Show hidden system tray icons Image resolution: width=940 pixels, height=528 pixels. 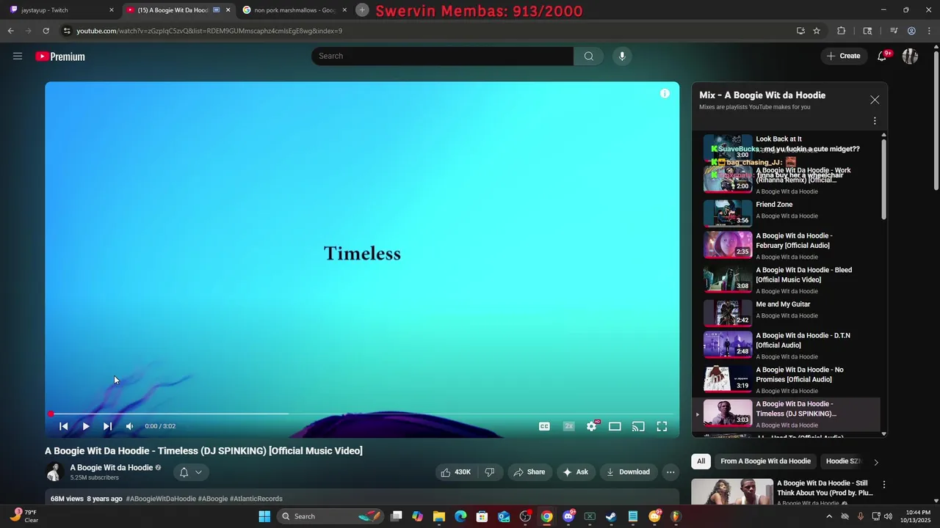[829, 516]
